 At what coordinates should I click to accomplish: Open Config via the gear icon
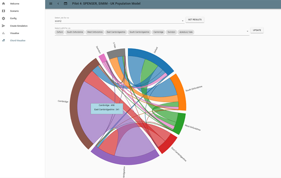click(4, 18)
